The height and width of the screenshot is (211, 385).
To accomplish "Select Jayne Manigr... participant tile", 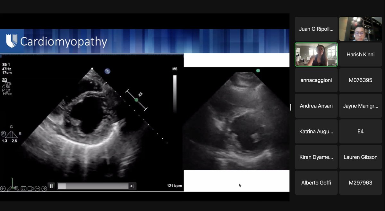I will pos(361,106).
